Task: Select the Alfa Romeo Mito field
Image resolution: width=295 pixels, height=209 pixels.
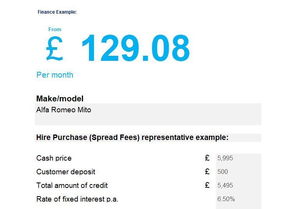Action: click(148, 114)
